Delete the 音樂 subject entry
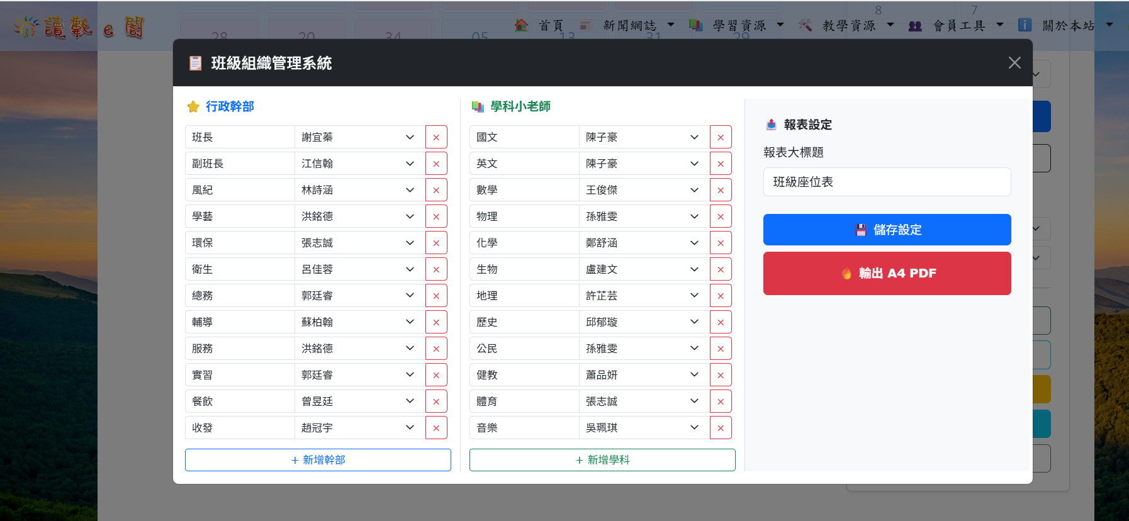This screenshot has width=1129, height=521. (721, 428)
